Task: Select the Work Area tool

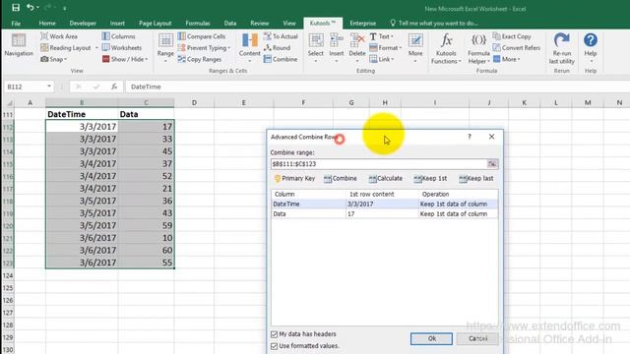Action: click(x=59, y=36)
